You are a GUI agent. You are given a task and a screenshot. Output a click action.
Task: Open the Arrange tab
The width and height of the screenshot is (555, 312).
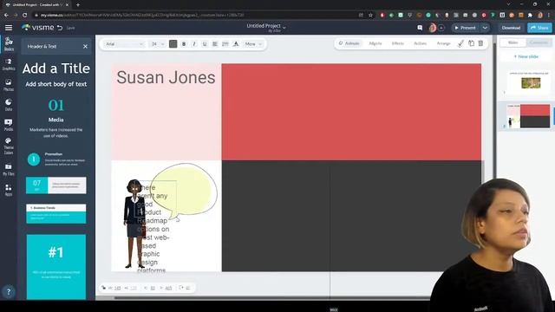coord(443,43)
